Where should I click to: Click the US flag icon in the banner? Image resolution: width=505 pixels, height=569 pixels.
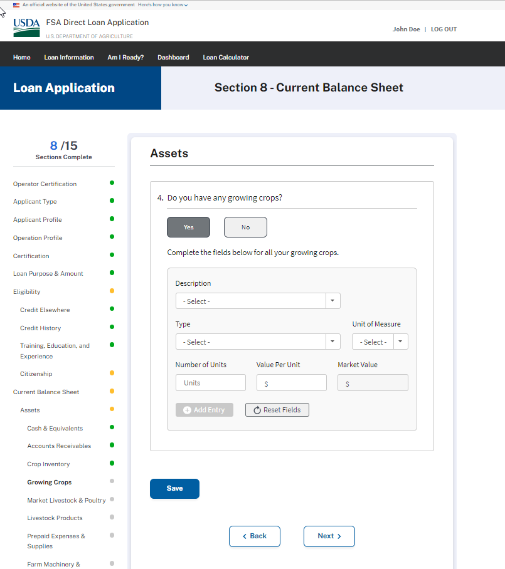(x=16, y=5)
